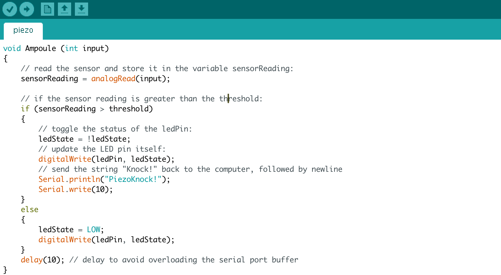
Task: Click the void keyword
Action: (x=12, y=48)
